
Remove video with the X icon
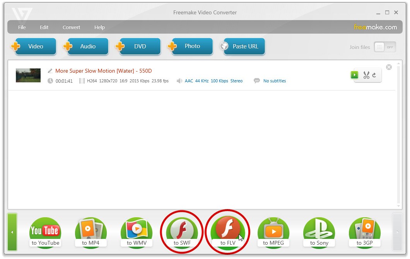tap(389, 67)
